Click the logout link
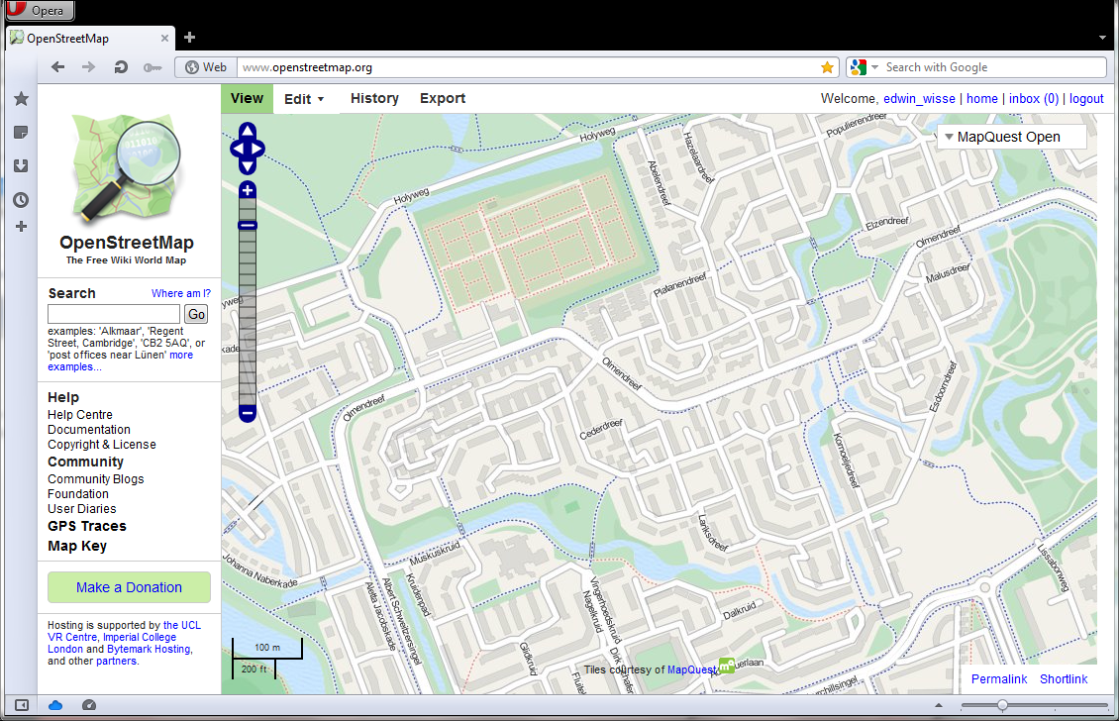Screen dimensions: 1119x721 [1086, 98]
